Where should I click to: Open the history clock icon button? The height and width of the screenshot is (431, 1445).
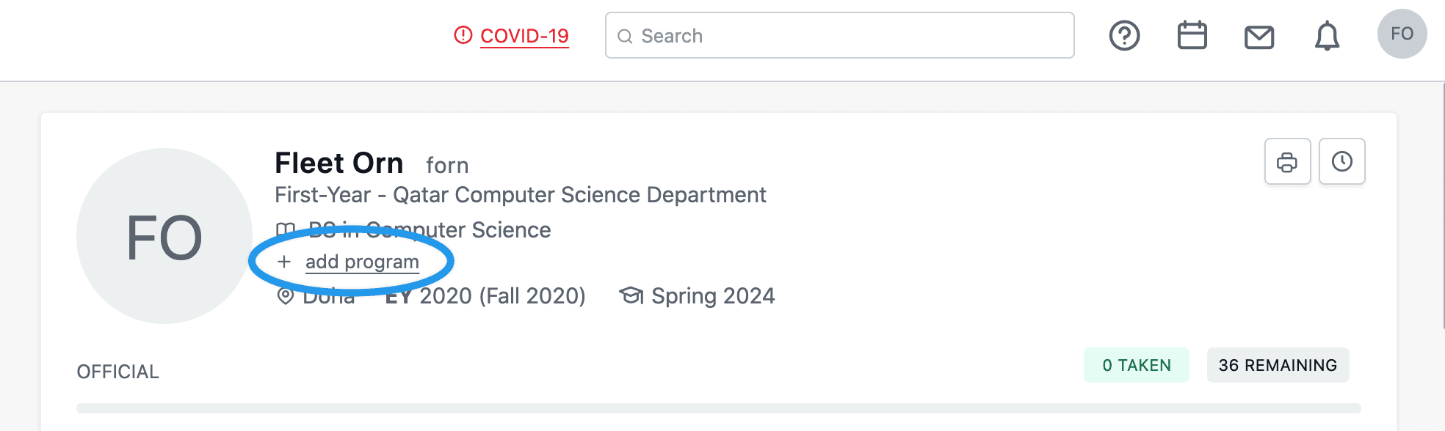click(x=1341, y=161)
